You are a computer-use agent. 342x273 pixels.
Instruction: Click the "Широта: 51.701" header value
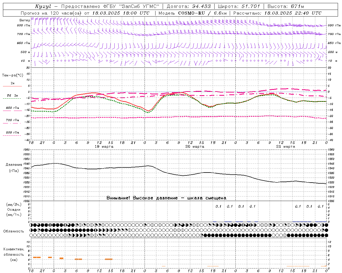239,6
